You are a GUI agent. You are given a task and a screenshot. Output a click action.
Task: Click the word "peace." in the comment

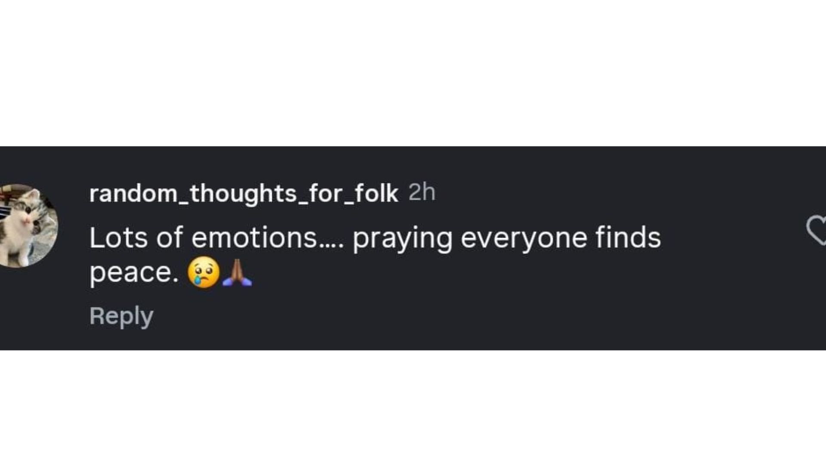coord(134,273)
